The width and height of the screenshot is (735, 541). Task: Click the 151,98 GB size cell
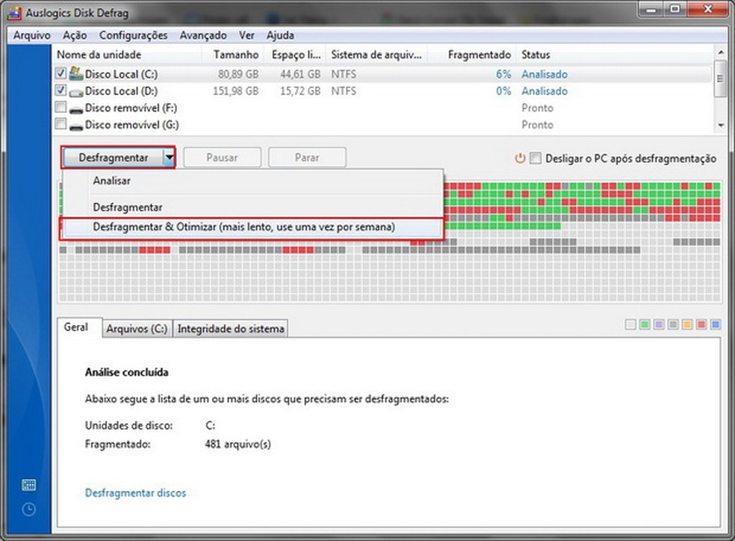(235, 91)
